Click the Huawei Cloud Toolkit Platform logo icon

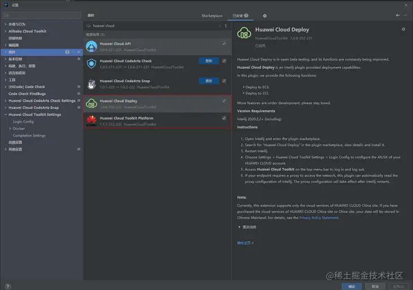tap(92, 121)
